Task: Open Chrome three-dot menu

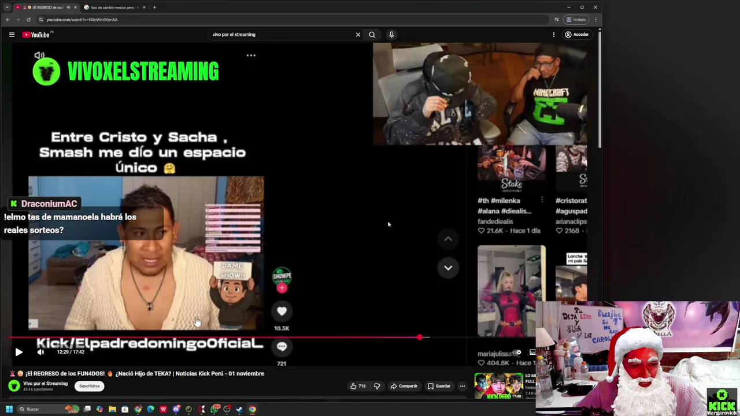Action: [x=595, y=20]
